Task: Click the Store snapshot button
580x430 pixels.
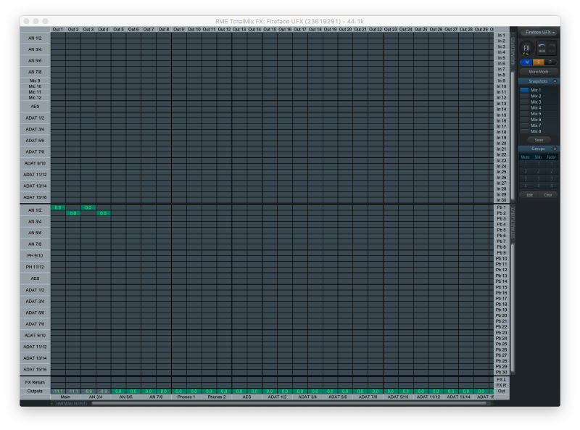Action: [x=539, y=140]
